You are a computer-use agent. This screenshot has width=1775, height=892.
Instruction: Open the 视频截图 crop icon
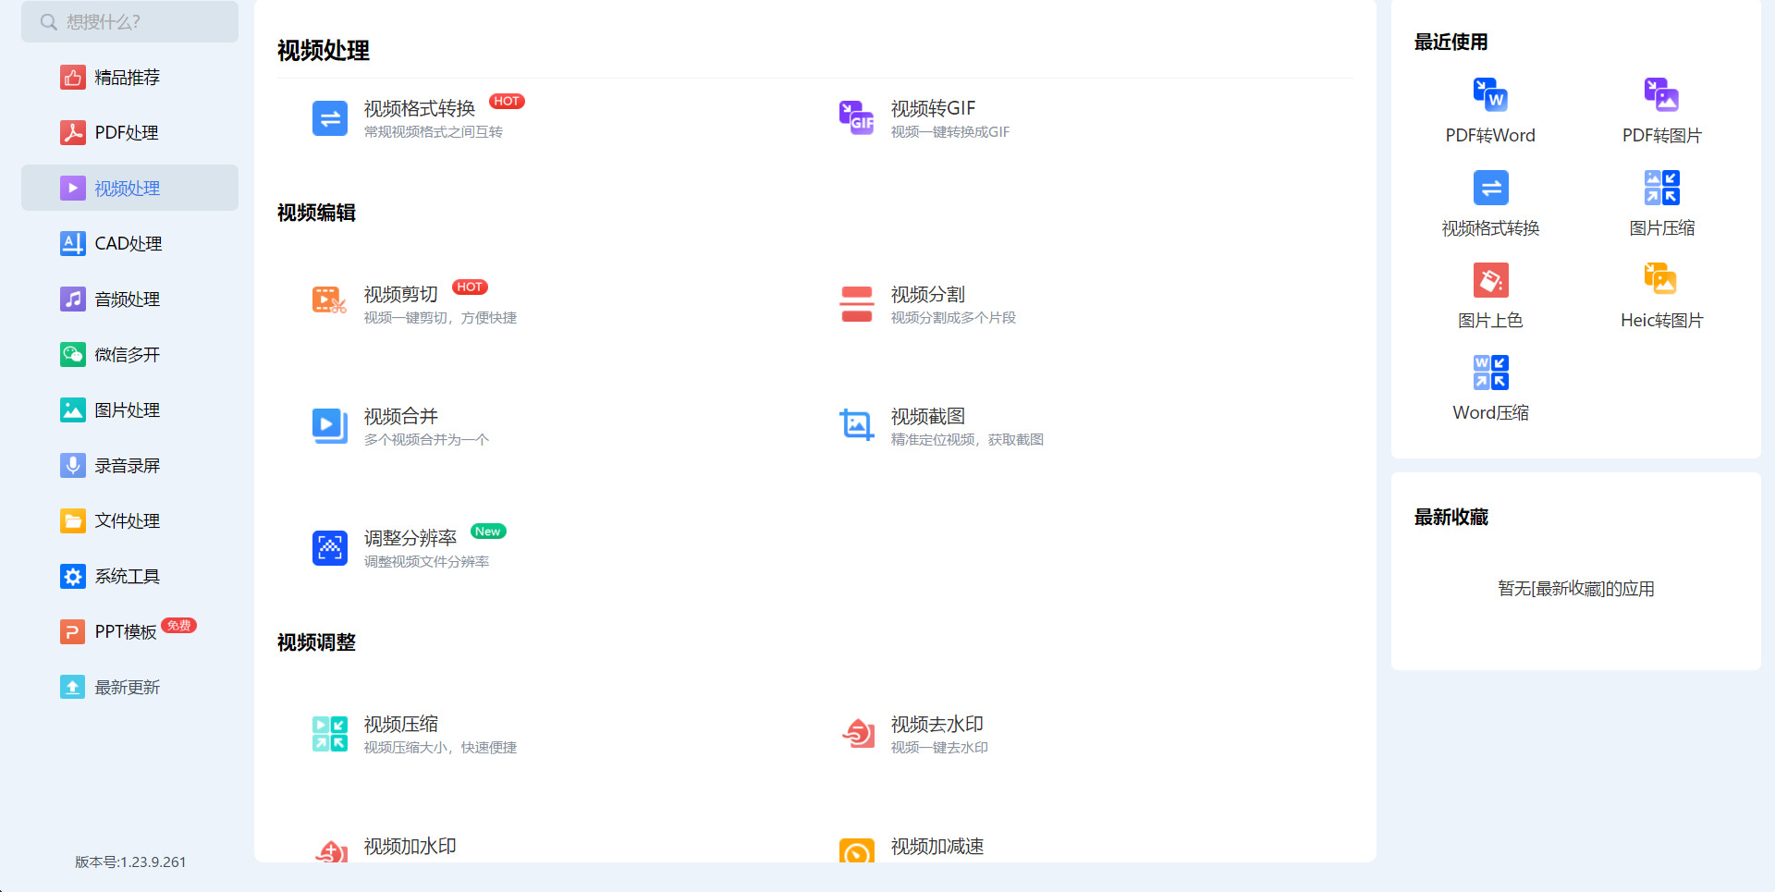[x=857, y=426]
